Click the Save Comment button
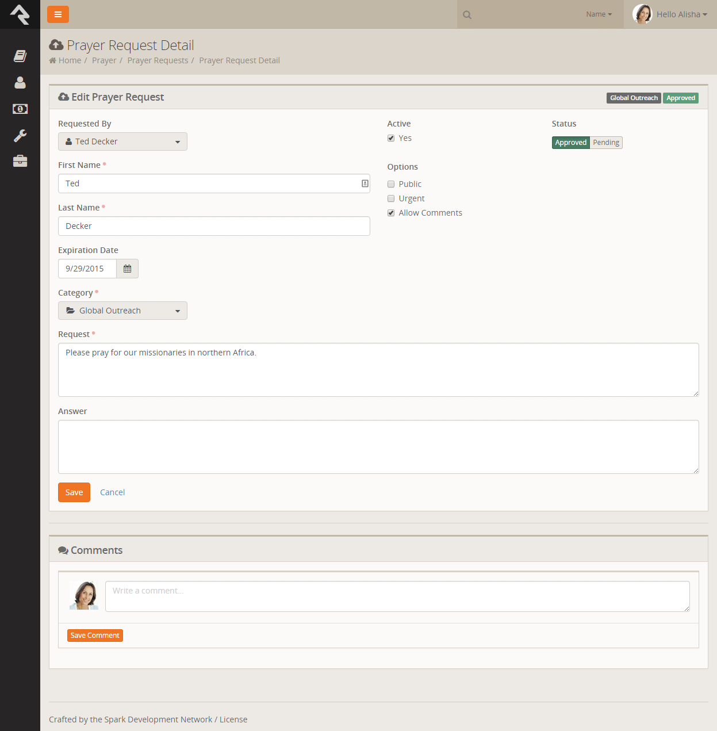This screenshot has height=731, width=717. tap(95, 636)
